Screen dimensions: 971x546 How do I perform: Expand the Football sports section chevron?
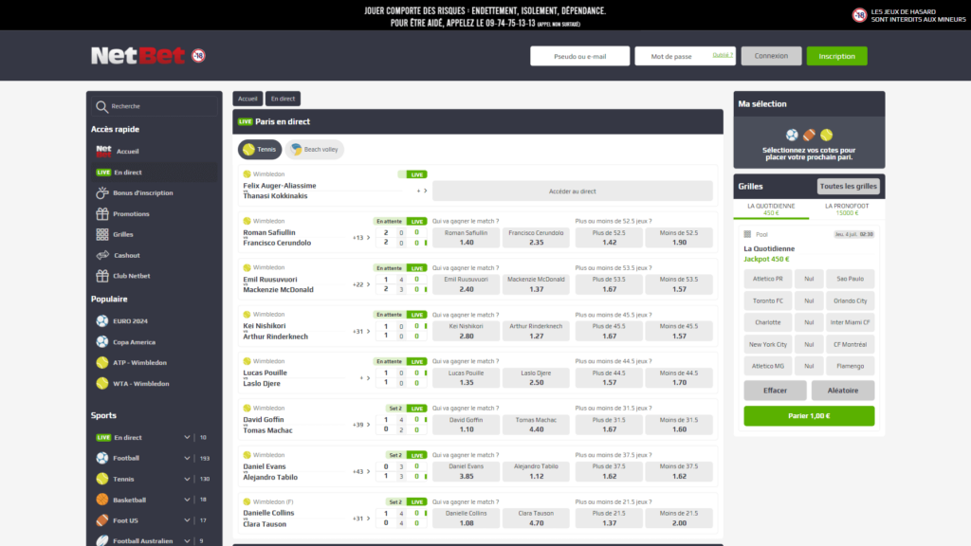pos(187,458)
